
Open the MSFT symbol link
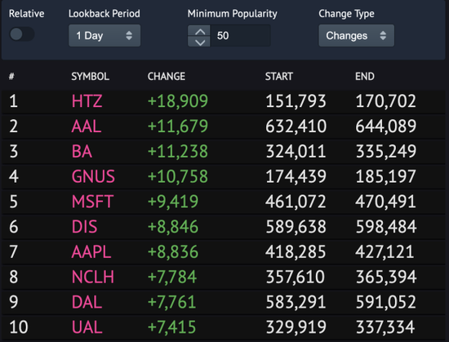(x=92, y=202)
